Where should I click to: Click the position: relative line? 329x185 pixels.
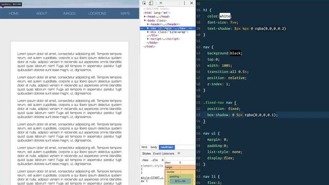click(227, 78)
